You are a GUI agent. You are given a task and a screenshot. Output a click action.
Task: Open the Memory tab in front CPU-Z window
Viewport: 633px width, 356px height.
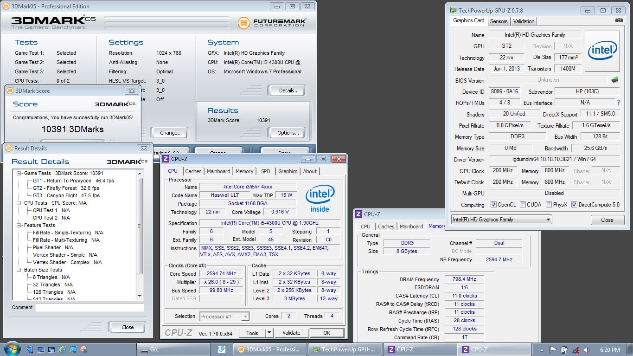[x=244, y=171]
